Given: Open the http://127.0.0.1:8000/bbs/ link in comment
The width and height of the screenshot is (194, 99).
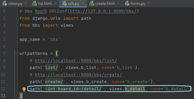Looking at the screenshot, I should (x=103, y=11).
